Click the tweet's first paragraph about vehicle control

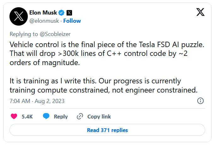(107, 53)
